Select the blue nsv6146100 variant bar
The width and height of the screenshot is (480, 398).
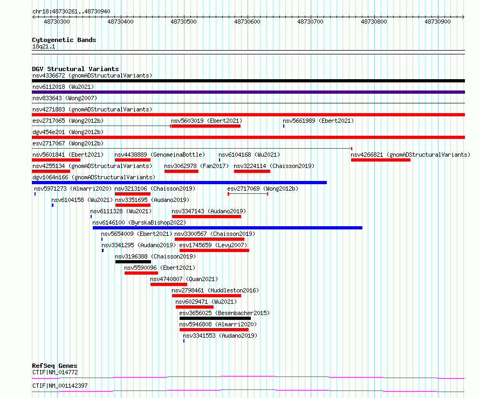[x=228, y=228]
